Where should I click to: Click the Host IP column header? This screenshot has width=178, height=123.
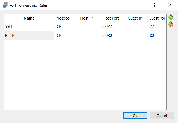86,18
